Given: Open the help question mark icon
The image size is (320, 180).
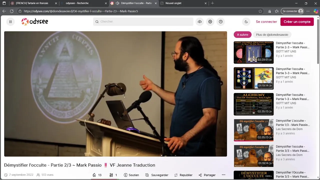Looking at the screenshot, I should [221, 22].
